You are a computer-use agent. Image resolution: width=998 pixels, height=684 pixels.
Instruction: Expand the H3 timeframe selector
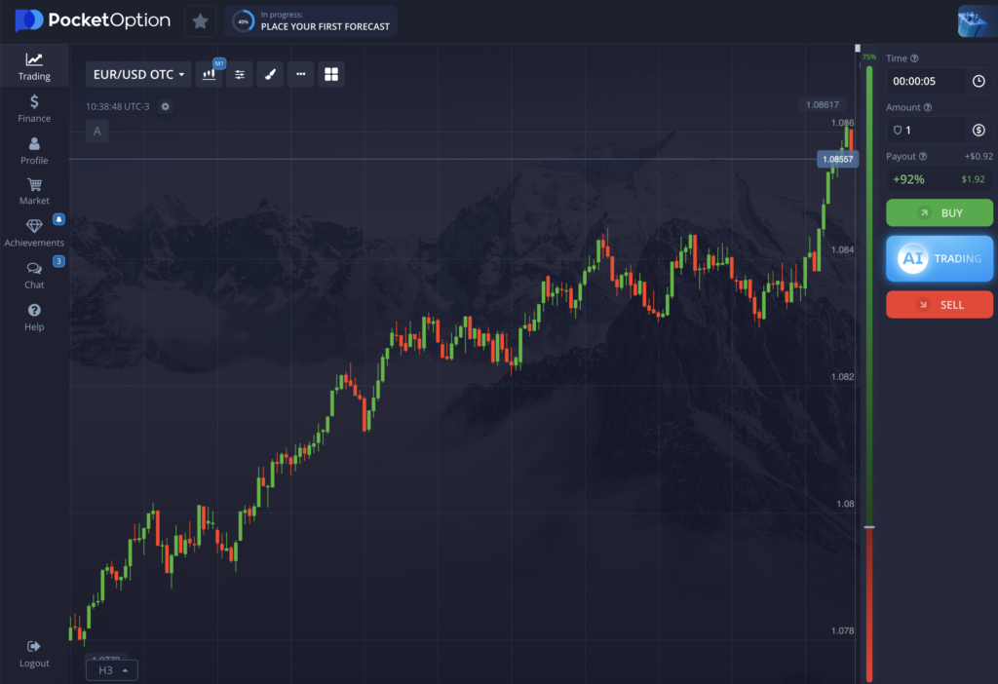(112, 670)
